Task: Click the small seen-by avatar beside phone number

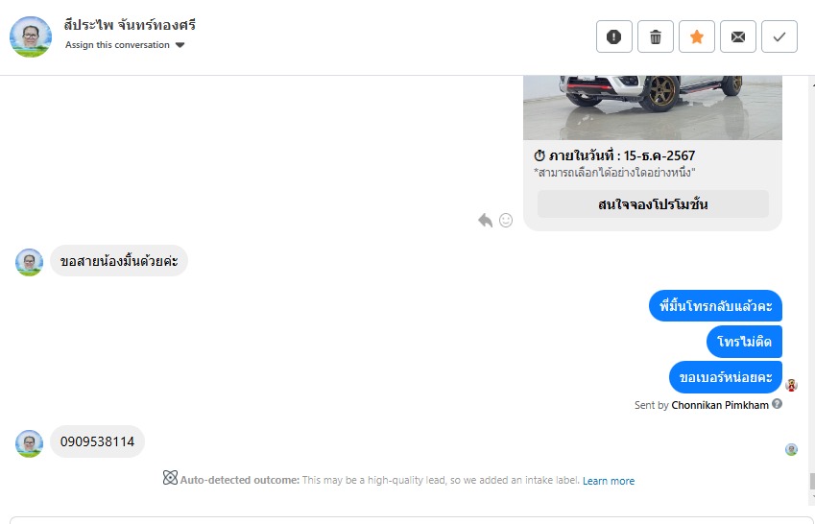Action: pyautogui.click(x=791, y=449)
